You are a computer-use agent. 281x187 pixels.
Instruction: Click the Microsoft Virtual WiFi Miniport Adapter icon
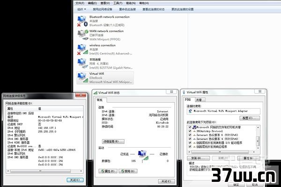click(x=191, y=111)
